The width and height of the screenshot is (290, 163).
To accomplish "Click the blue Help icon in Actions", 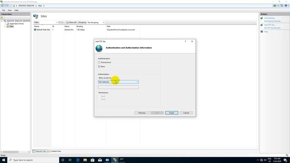I will pos(262,32).
